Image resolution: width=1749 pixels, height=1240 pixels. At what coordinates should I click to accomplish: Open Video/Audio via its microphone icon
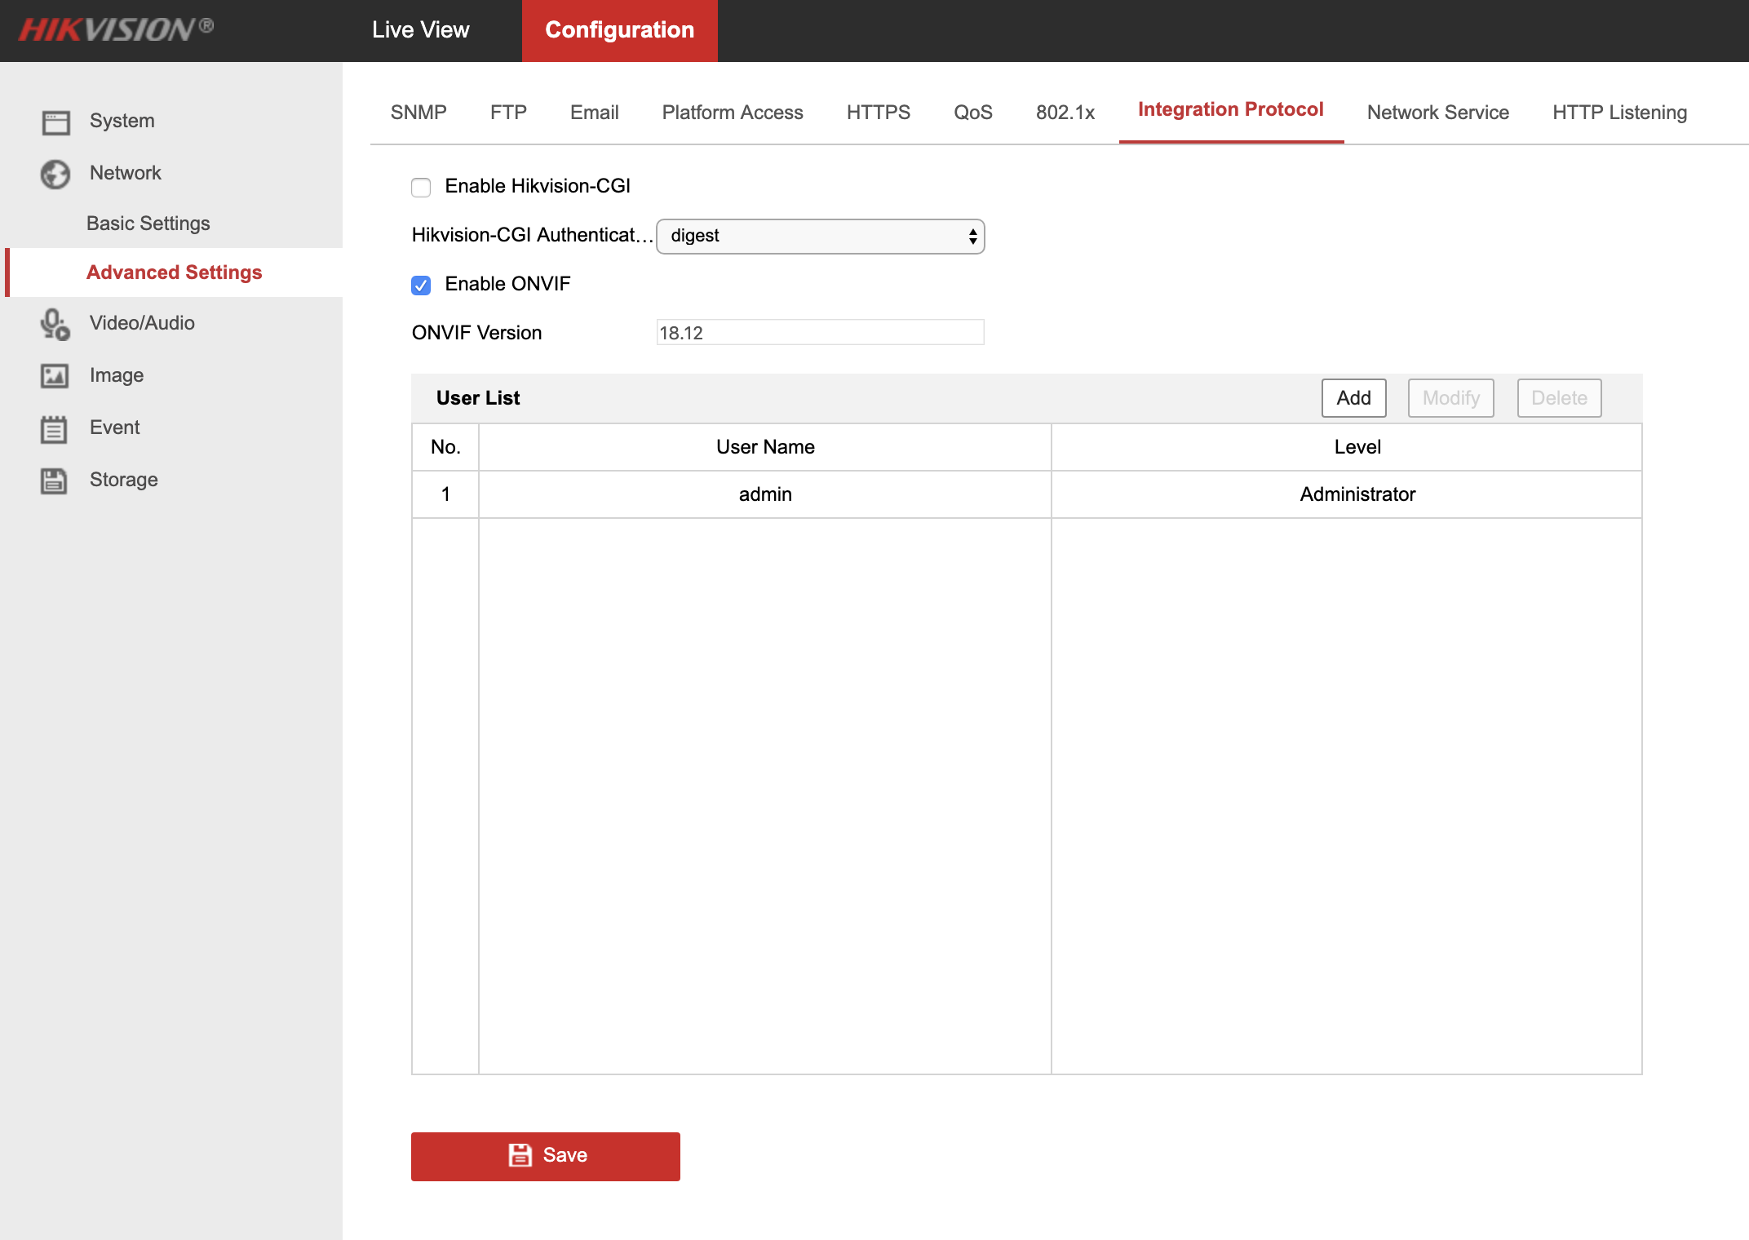click(55, 324)
